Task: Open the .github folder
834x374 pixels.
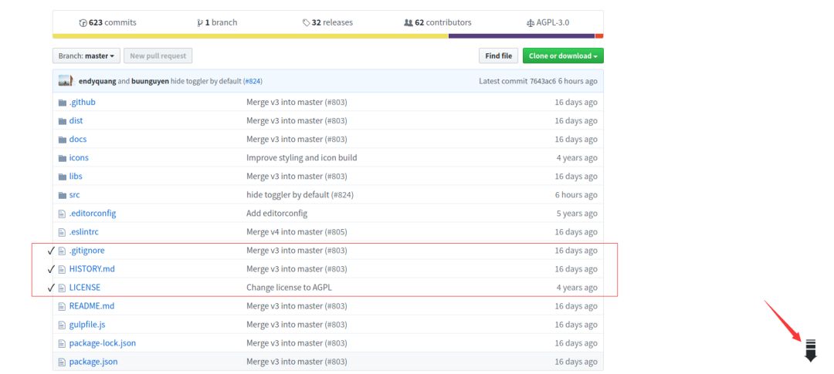Action: [83, 102]
